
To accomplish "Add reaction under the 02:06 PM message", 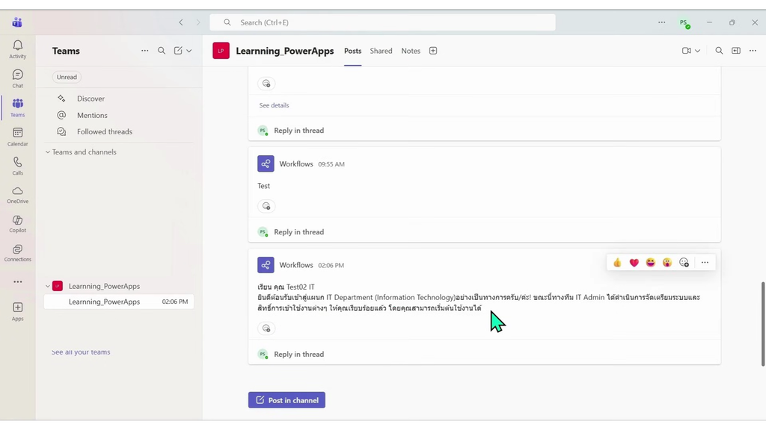I will [x=266, y=328].
